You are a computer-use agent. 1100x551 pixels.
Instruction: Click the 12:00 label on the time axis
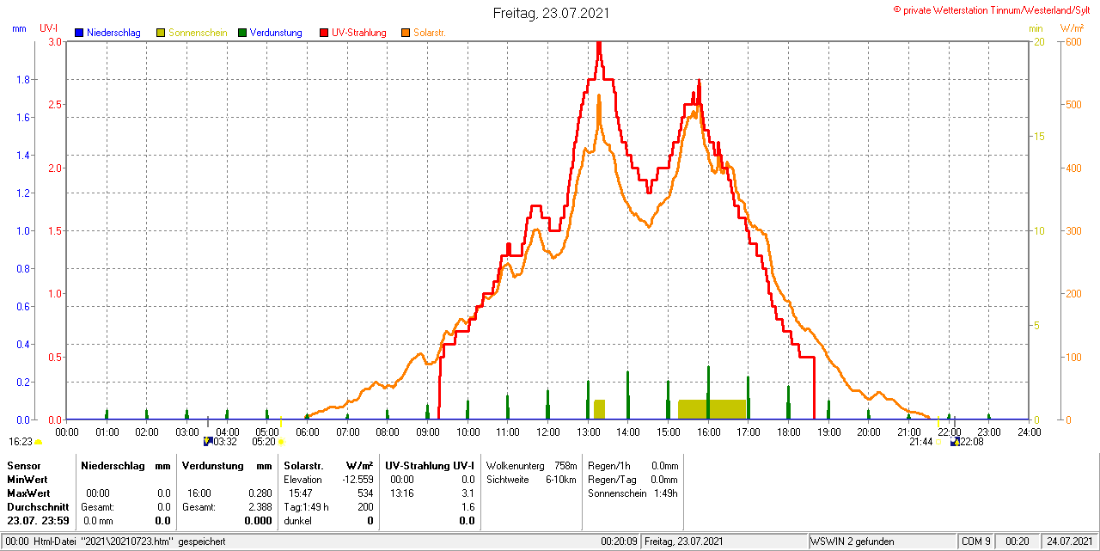click(x=547, y=432)
